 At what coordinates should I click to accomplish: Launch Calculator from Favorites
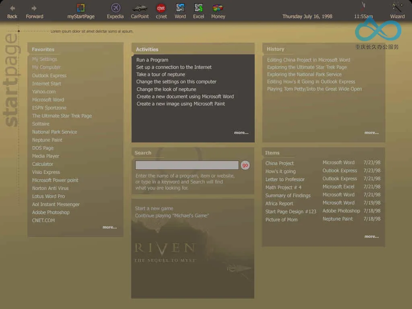(43, 164)
